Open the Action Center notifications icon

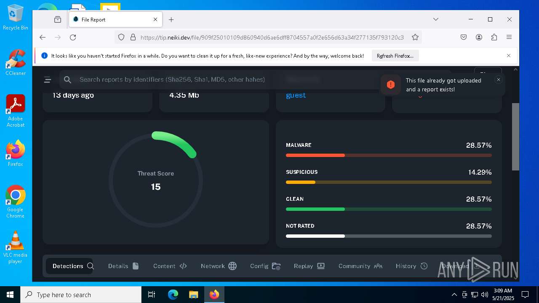coord(525,295)
